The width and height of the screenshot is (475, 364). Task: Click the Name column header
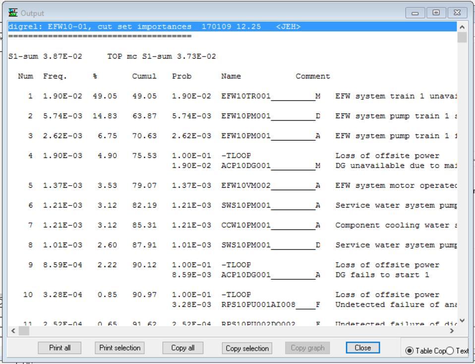point(231,76)
